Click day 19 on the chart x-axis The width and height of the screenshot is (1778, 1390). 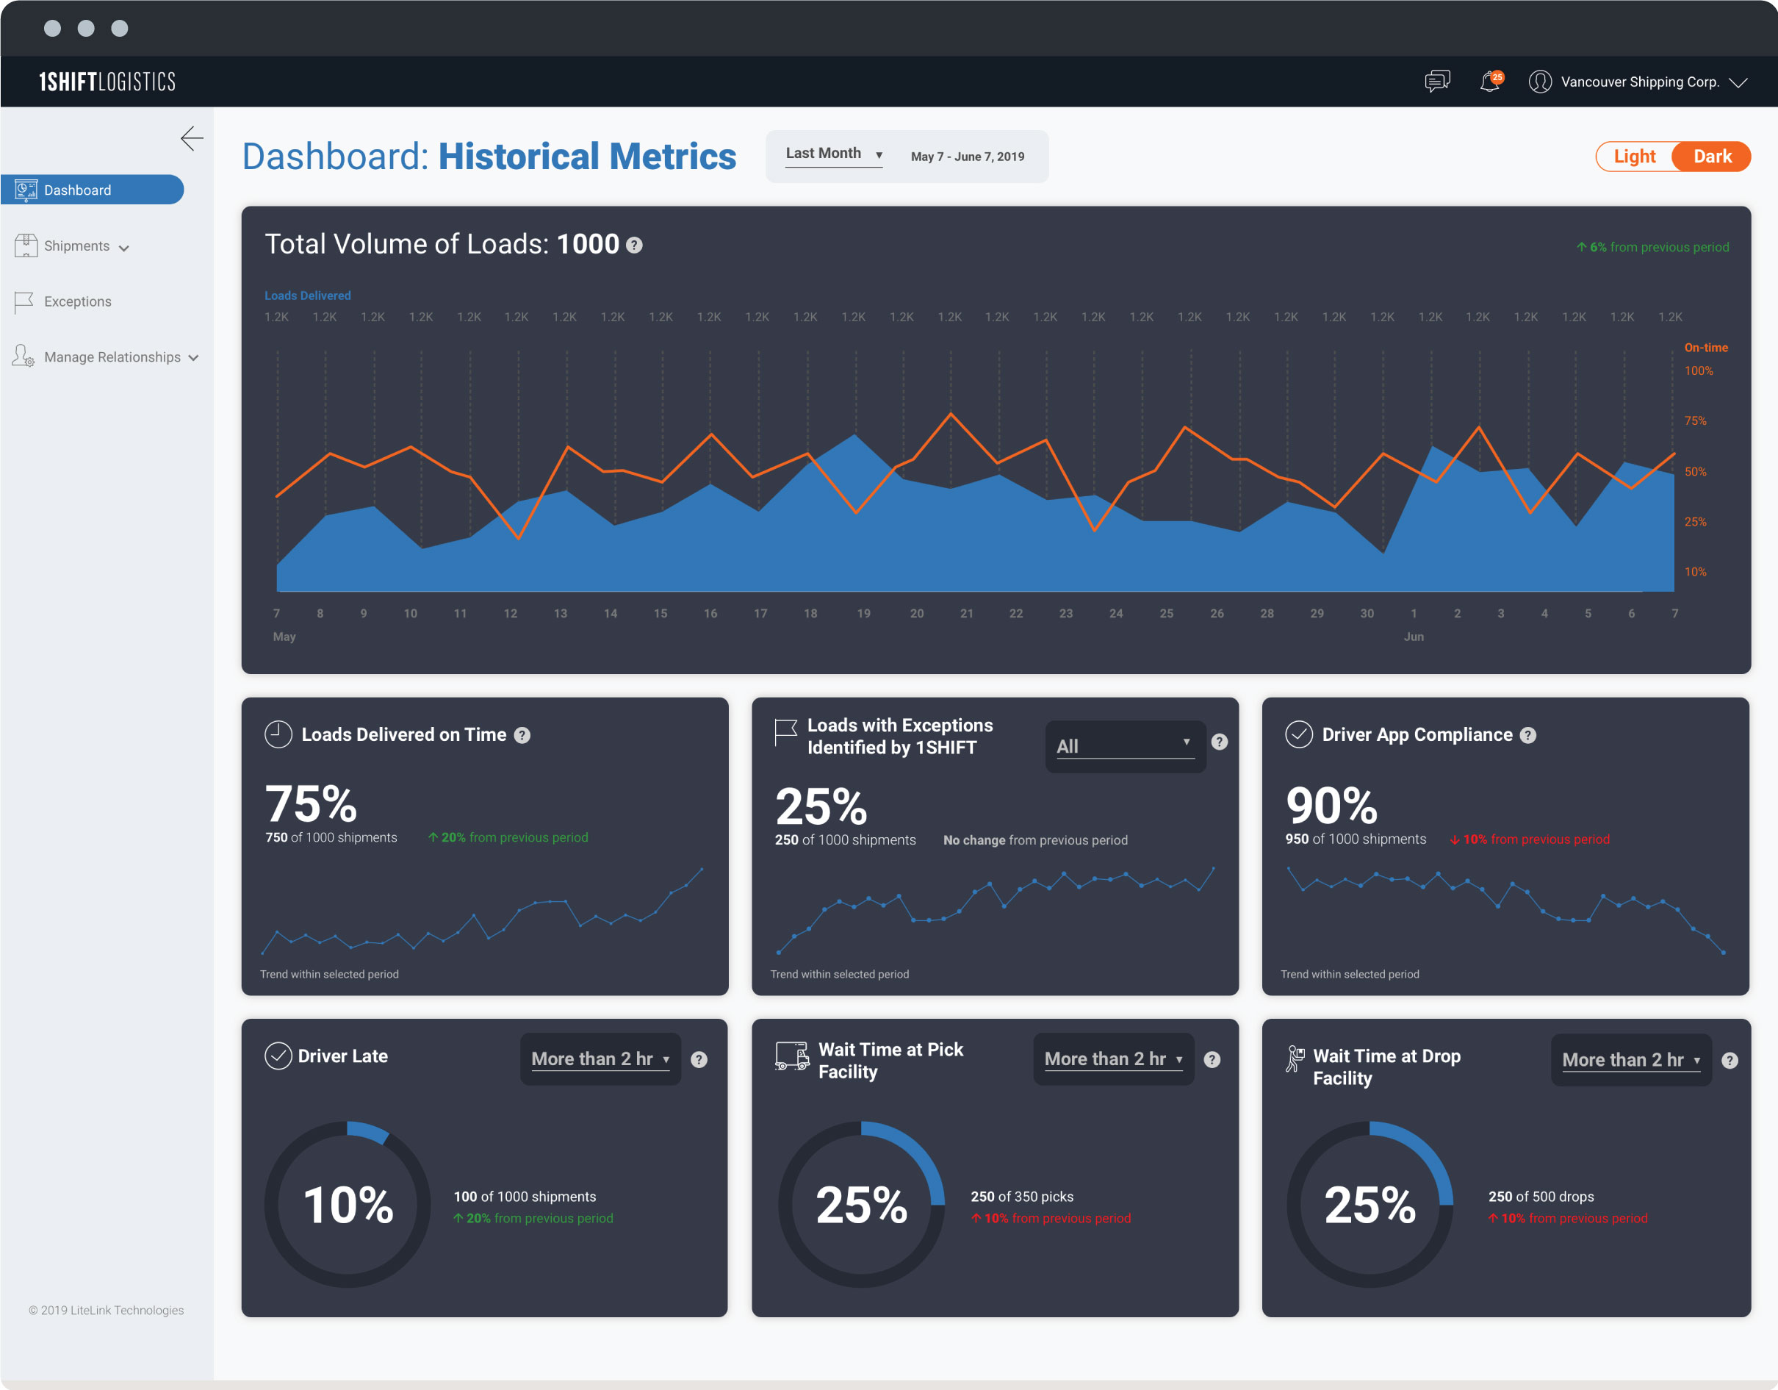(x=864, y=613)
